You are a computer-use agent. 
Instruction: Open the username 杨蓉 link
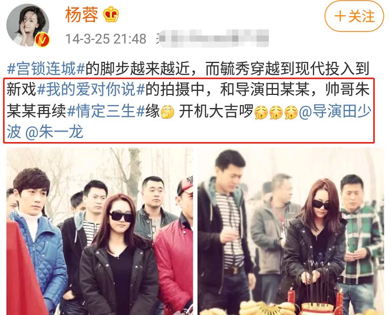pos(82,15)
